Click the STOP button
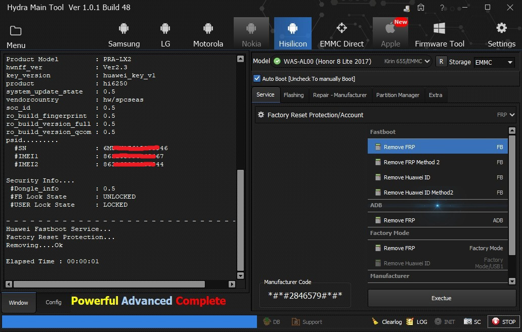The height and width of the screenshot is (332, 522). tap(503, 321)
